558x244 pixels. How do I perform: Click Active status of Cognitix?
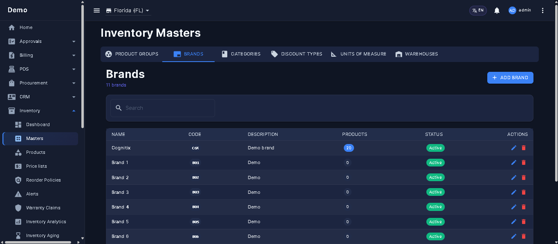435,148
